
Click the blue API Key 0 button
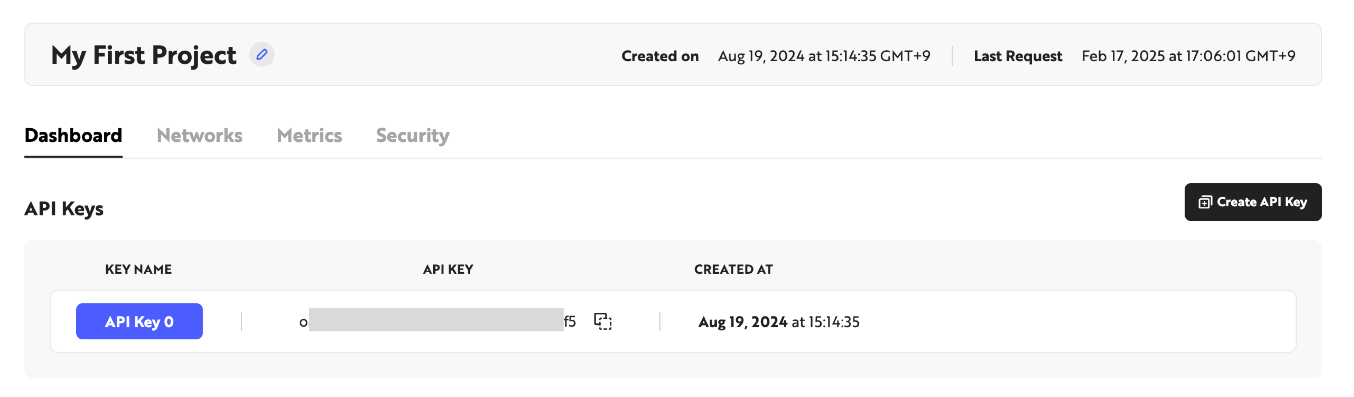point(139,322)
